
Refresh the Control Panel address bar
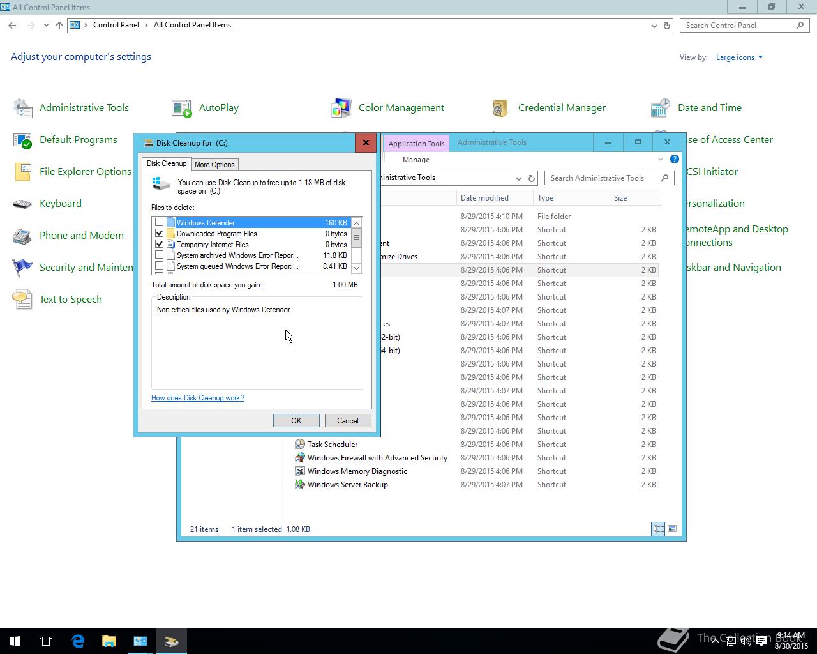tap(667, 26)
